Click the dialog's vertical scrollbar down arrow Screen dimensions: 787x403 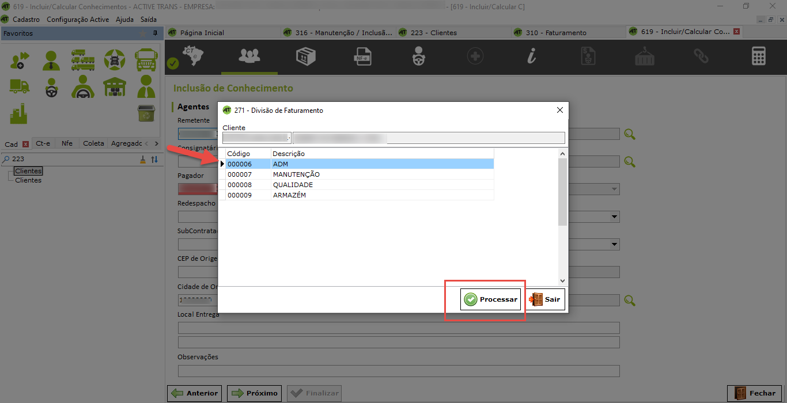click(x=563, y=280)
